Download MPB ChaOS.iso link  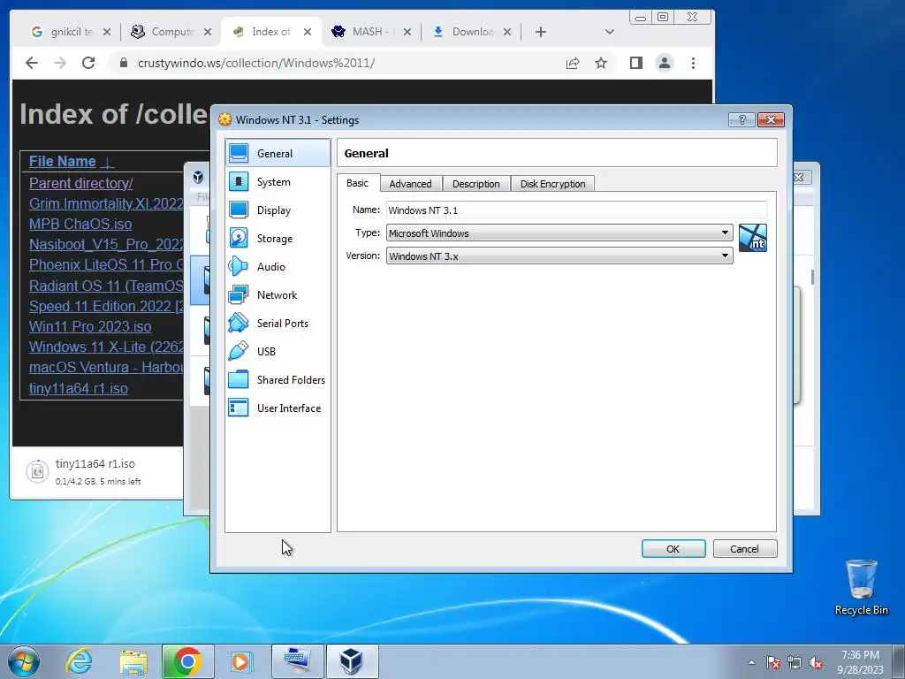click(80, 224)
